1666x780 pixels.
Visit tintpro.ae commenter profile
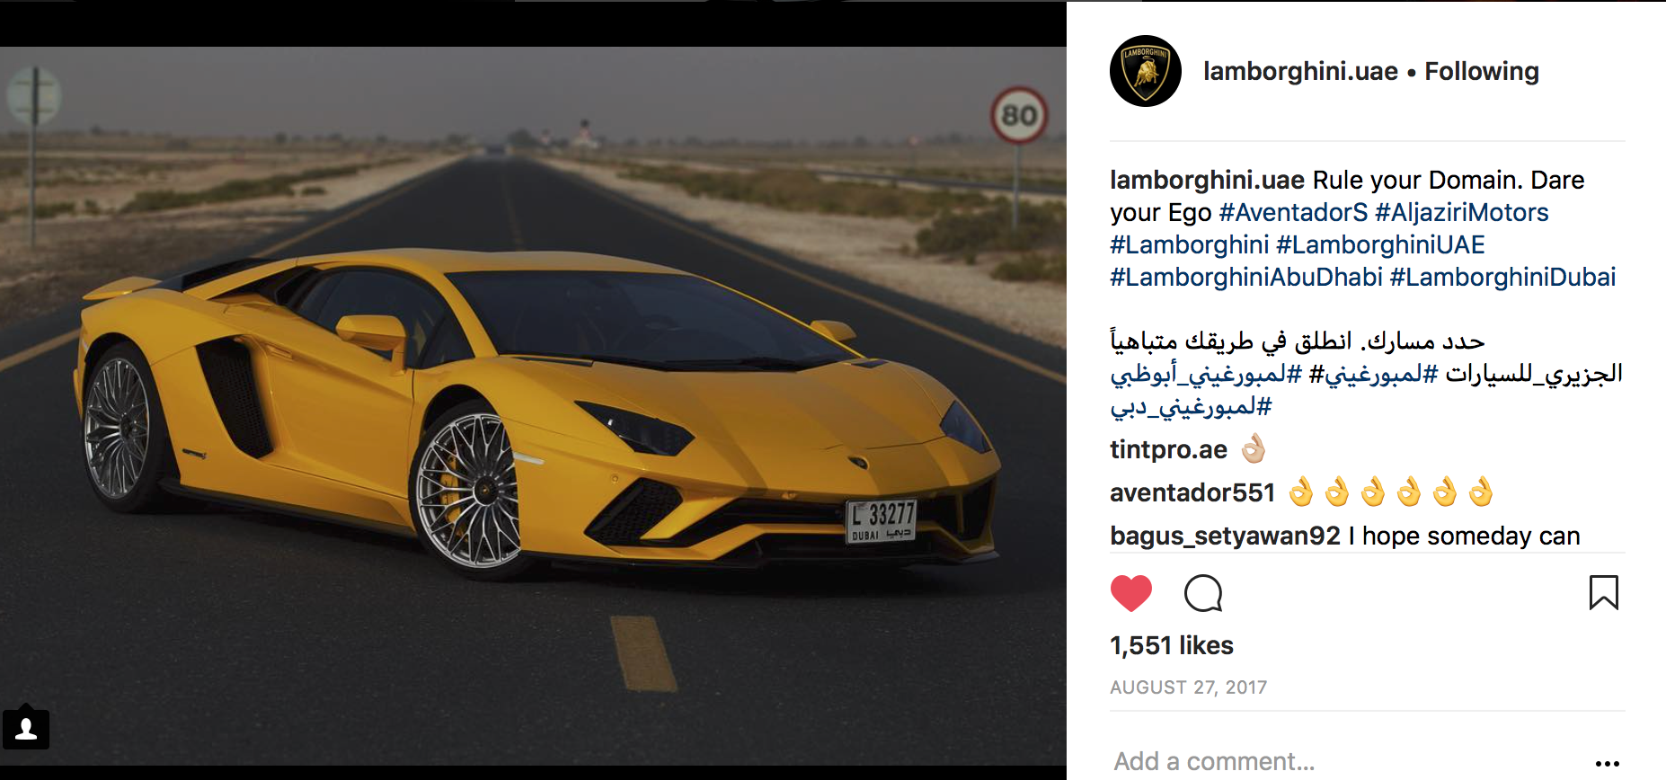tap(1168, 449)
